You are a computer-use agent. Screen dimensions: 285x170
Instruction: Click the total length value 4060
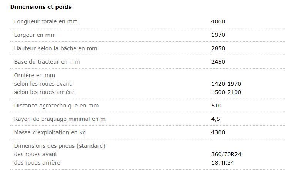[x=218, y=21]
